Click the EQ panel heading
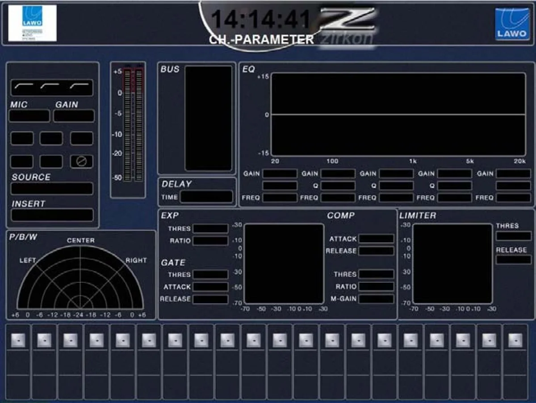 click(248, 69)
